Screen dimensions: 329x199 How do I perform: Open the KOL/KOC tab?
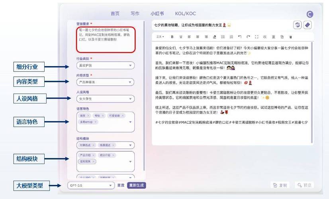186,14
